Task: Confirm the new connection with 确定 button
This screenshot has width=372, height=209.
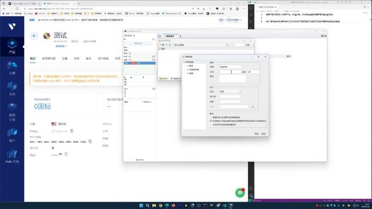Action: pos(256,134)
